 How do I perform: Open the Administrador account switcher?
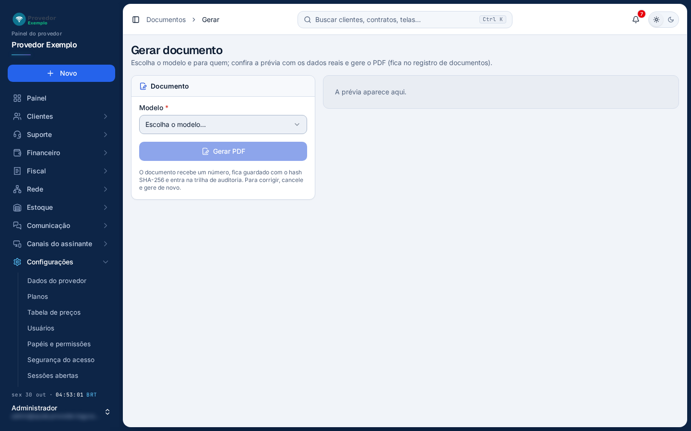tap(61, 412)
